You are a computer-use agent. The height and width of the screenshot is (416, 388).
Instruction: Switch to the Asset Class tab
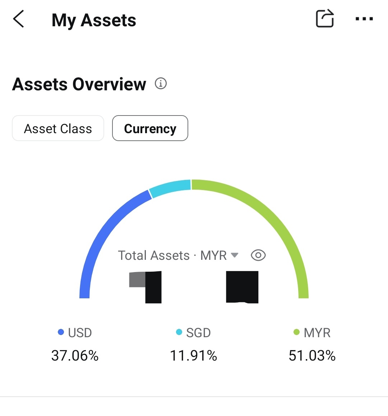tap(58, 128)
